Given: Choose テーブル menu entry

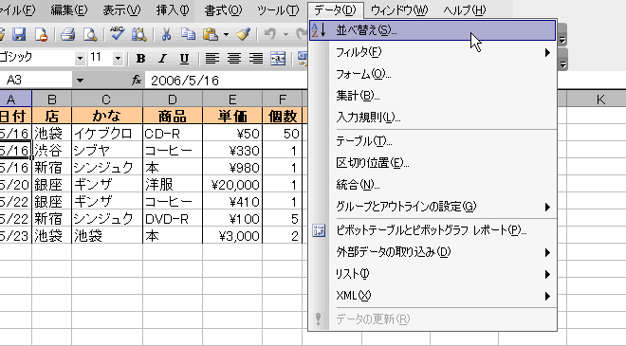Looking at the screenshot, I should click(433, 141).
